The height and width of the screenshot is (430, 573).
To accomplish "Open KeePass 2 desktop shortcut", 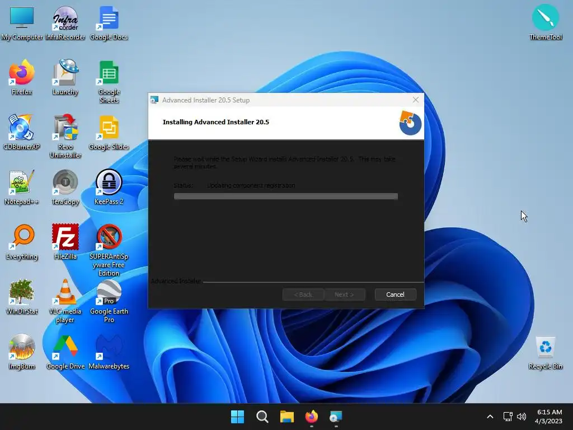I will [109, 187].
